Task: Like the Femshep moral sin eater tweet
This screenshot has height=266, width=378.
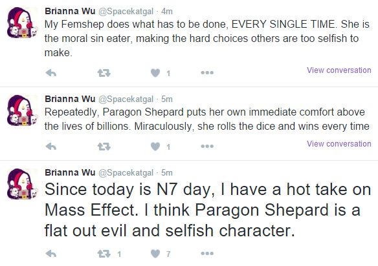Action: 155,73
